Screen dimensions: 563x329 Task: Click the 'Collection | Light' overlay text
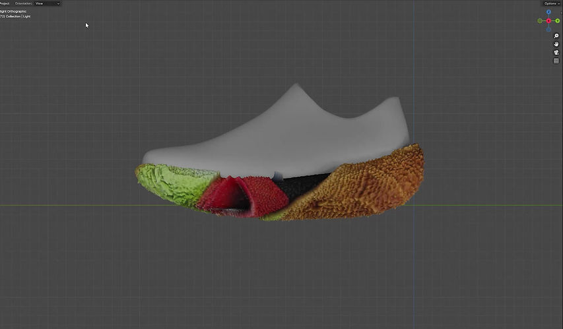coord(18,16)
